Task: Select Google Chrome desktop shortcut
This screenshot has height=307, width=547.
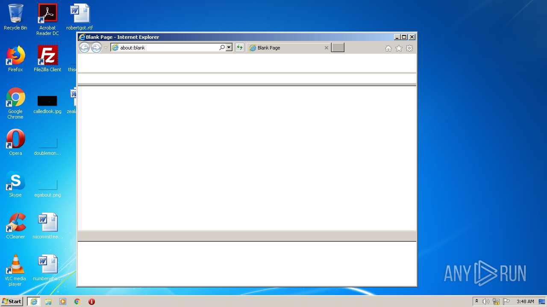Action: 15,103
